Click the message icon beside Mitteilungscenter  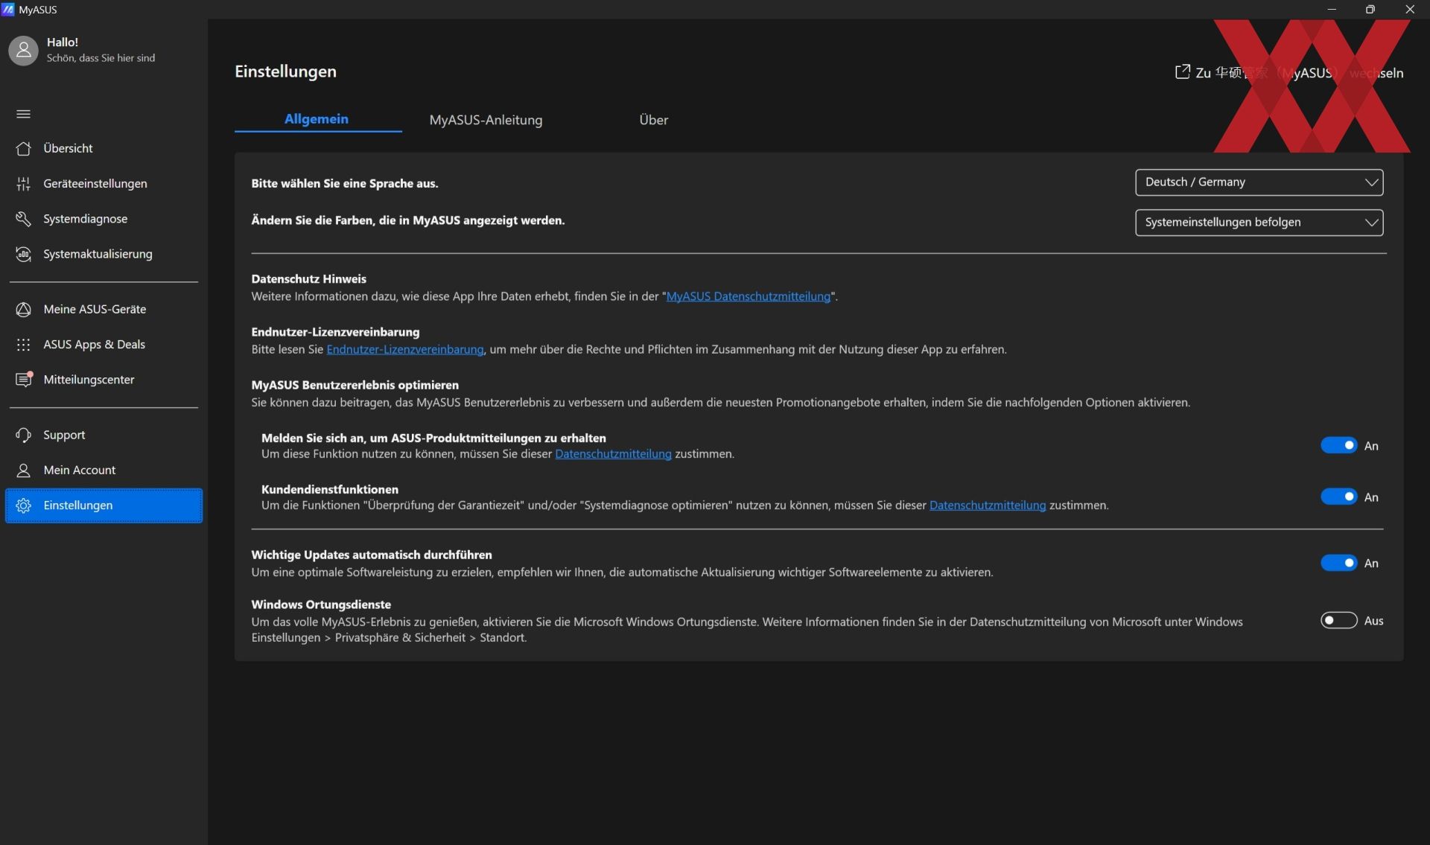(24, 379)
